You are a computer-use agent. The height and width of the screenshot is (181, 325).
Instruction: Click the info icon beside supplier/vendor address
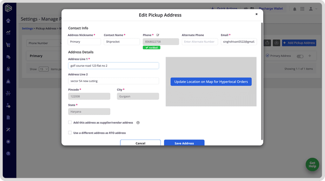pyautogui.click(x=138, y=123)
